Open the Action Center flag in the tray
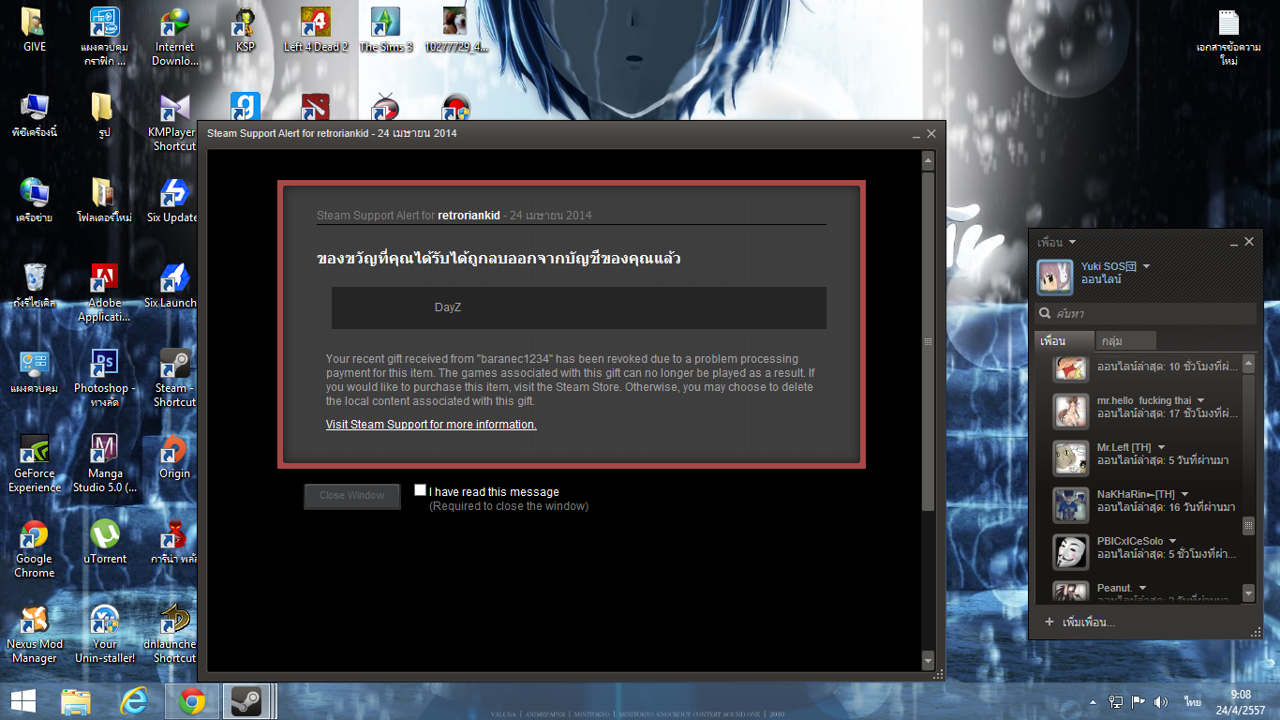Viewport: 1280px width, 720px height. 1139,701
